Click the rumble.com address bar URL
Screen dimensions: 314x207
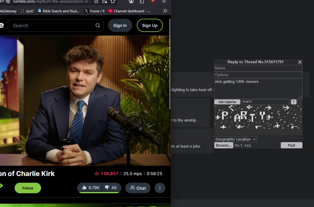(52, 1)
